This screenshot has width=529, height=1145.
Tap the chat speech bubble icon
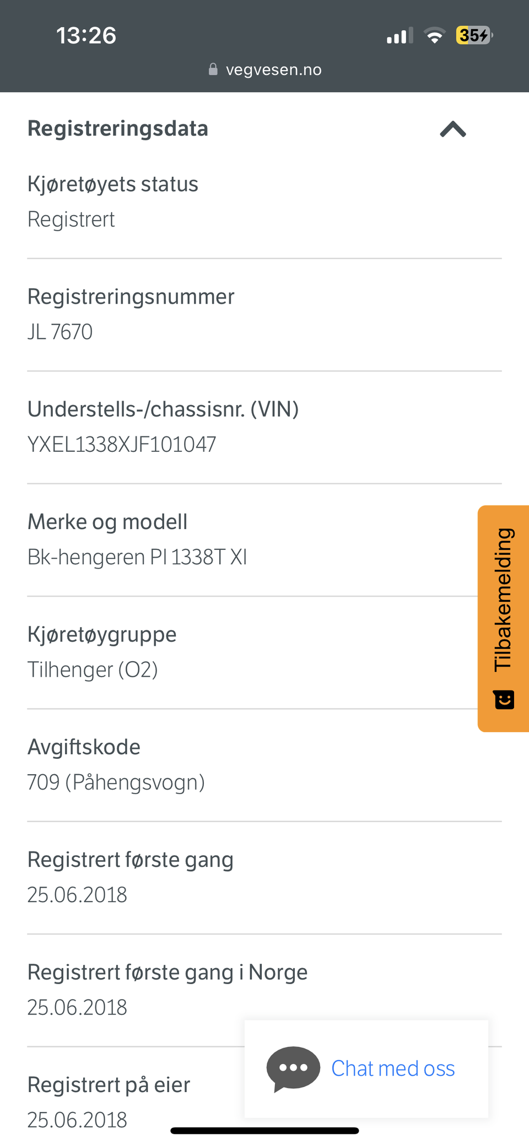point(293,1068)
